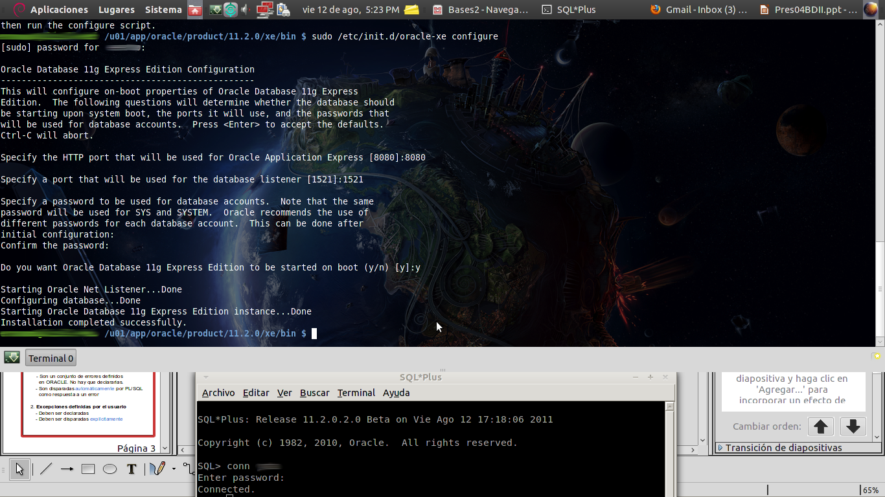Select the Line drawing tool
The height and width of the screenshot is (497, 885).
coord(45,469)
